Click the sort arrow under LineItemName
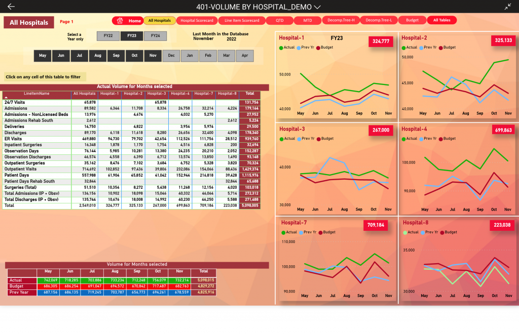 click(x=6, y=97)
